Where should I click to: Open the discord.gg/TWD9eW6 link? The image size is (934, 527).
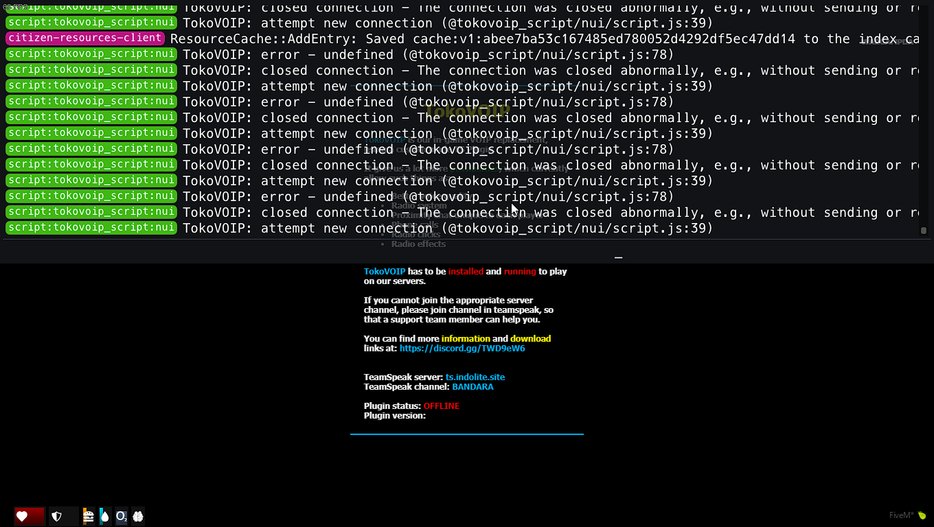pos(462,349)
